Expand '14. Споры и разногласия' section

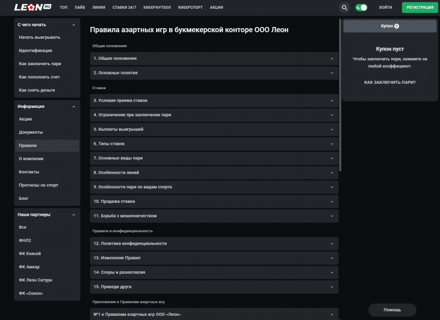click(x=214, y=273)
